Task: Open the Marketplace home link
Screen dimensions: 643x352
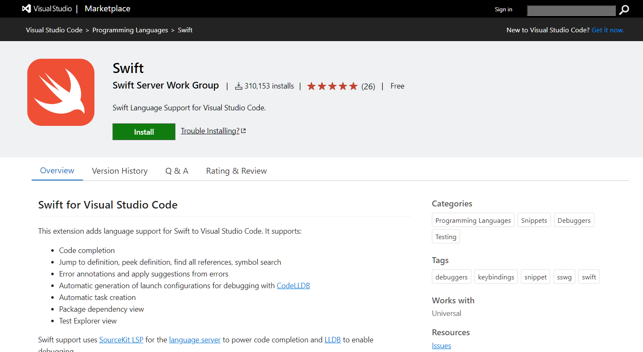Action: point(107,9)
